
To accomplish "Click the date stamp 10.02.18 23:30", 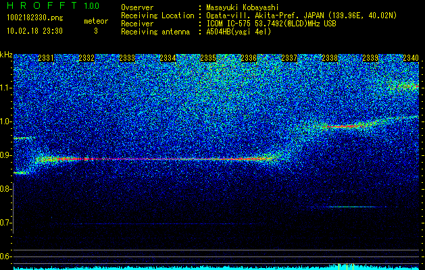I will point(34,31).
